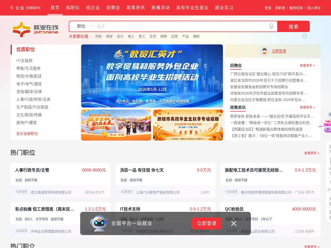Click the location pin icon beside 全国
The width and height of the screenshot is (331, 248).
point(12,8)
